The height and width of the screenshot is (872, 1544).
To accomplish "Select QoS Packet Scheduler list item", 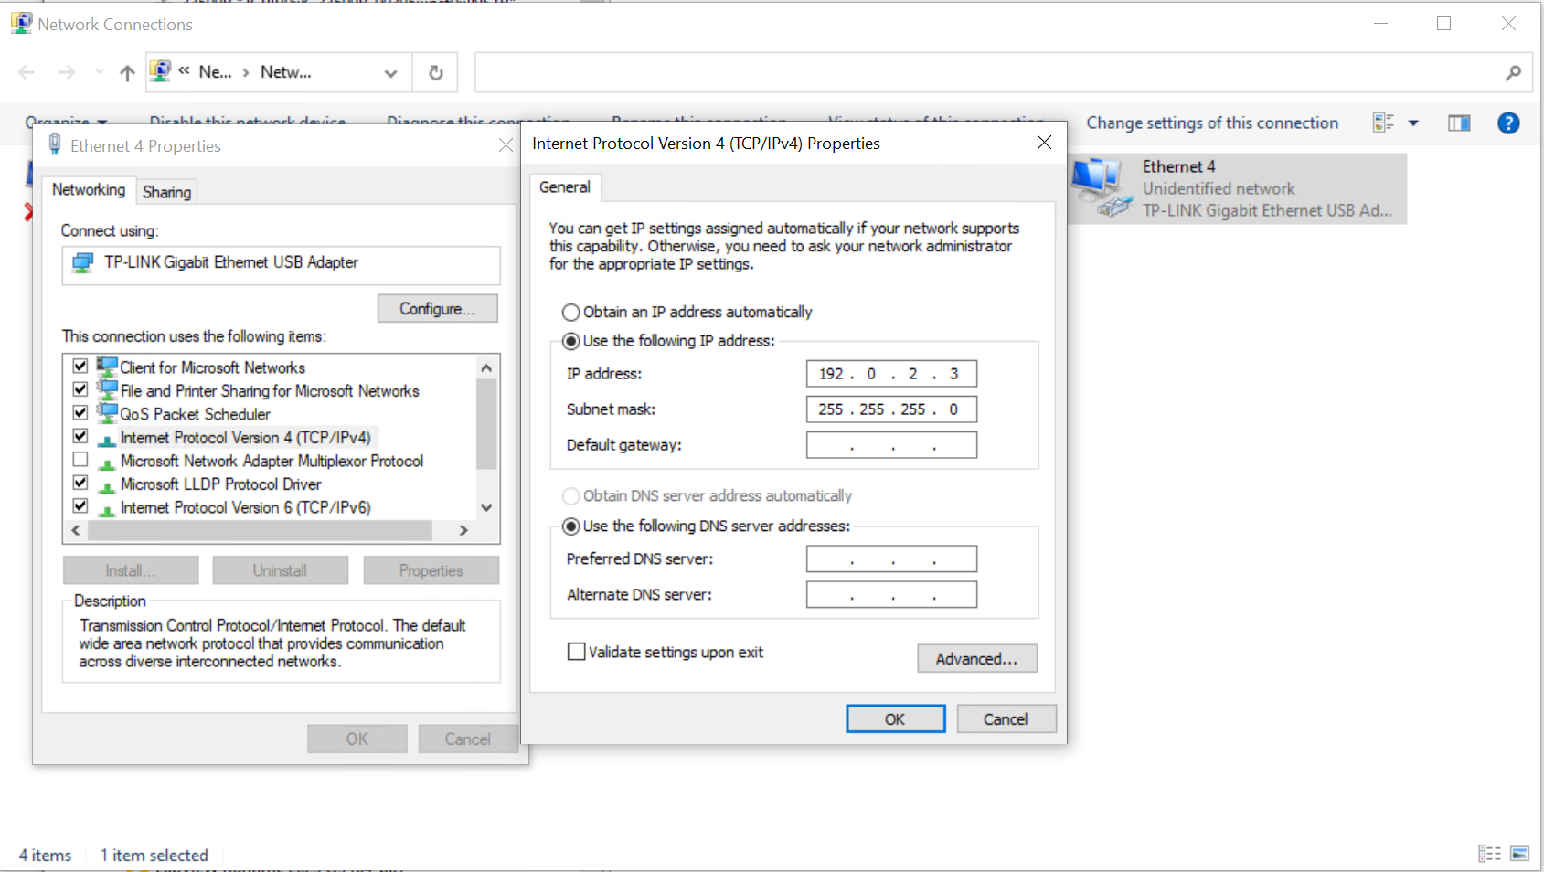I will point(196,414).
